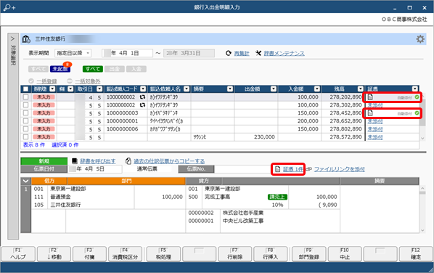The height and width of the screenshot is (273, 434).
Task: Open the settings gear icon
Action: coord(420,39)
